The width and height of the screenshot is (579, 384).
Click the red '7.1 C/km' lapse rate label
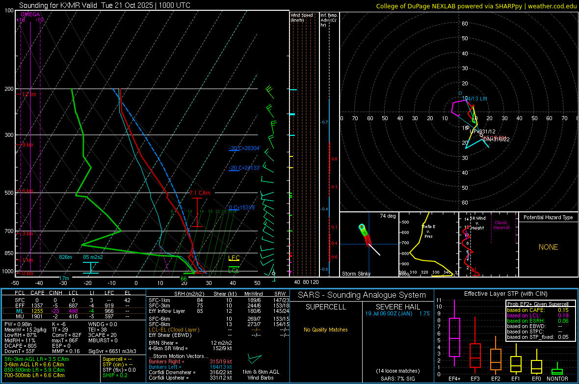(x=200, y=193)
